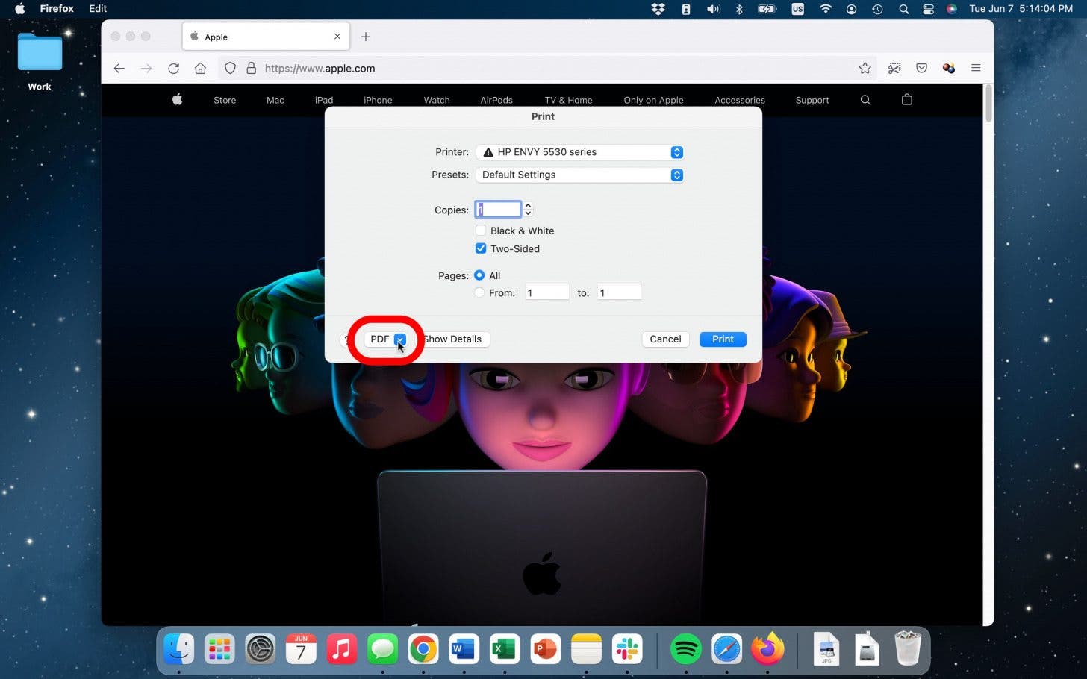The height and width of the screenshot is (679, 1087).
Task: Open Google Chrome from the Dock
Action: [423, 649]
